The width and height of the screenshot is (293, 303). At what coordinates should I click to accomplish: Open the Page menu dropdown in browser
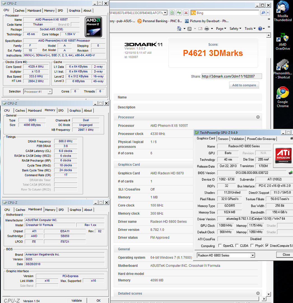[x=221, y=29]
